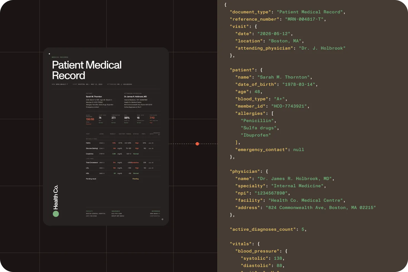
Task: Click the yellow Pending status
Action: tap(135, 179)
